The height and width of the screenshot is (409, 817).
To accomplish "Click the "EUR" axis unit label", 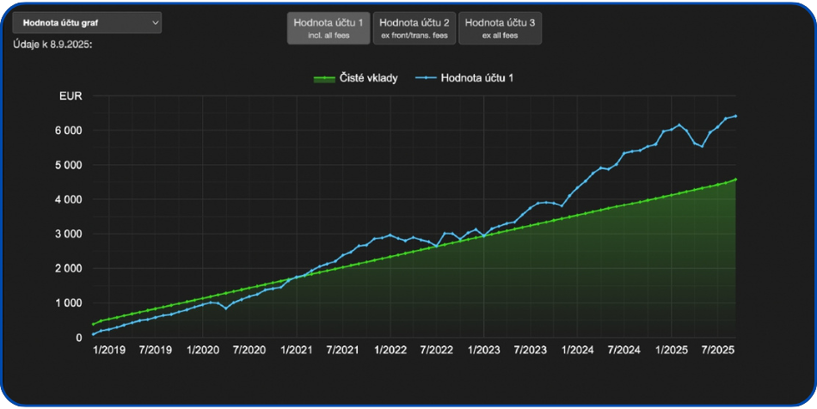I will 71,96.
